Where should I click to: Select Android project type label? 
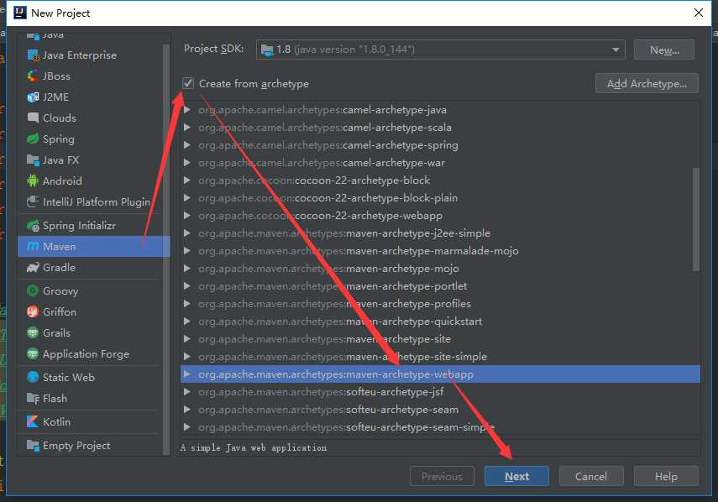(x=62, y=181)
